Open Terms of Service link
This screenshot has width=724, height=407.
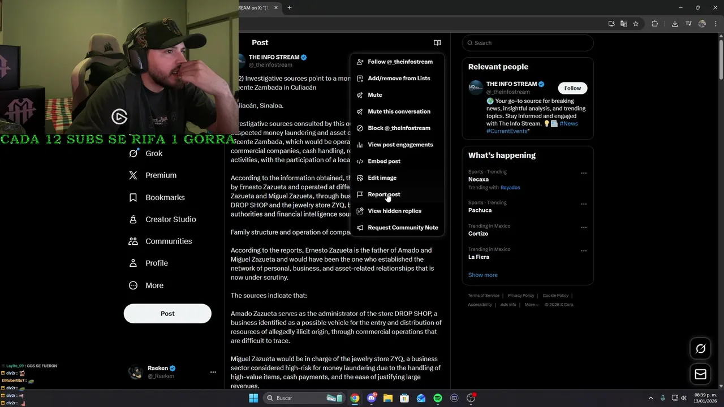pyautogui.click(x=484, y=295)
